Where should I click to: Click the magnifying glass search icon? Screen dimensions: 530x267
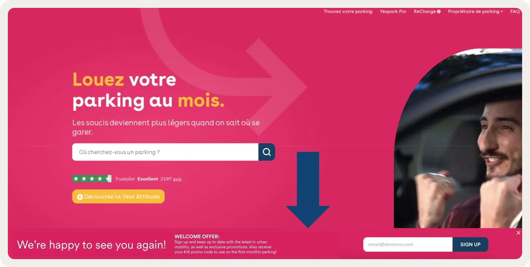pyautogui.click(x=267, y=152)
